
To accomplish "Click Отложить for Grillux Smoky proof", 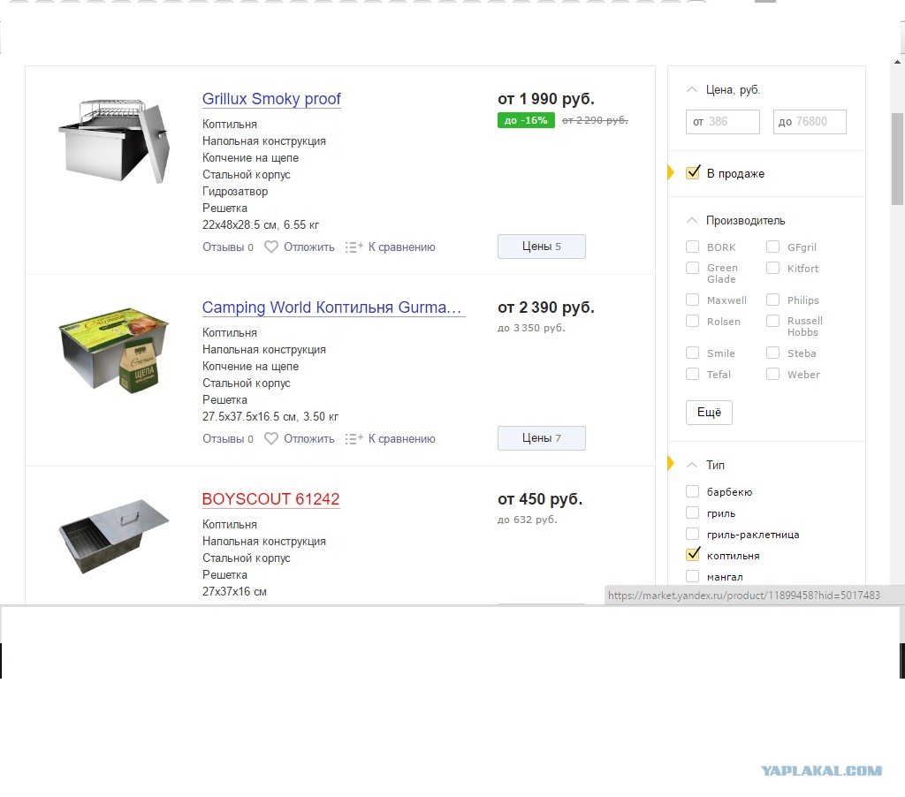I will (308, 247).
